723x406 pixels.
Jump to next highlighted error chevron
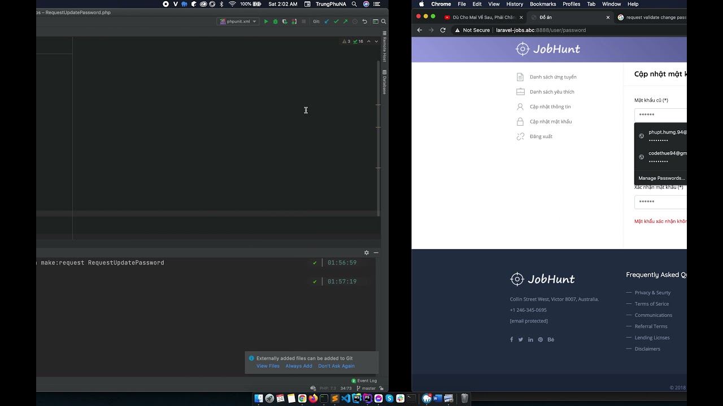pyautogui.click(x=376, y=41)
